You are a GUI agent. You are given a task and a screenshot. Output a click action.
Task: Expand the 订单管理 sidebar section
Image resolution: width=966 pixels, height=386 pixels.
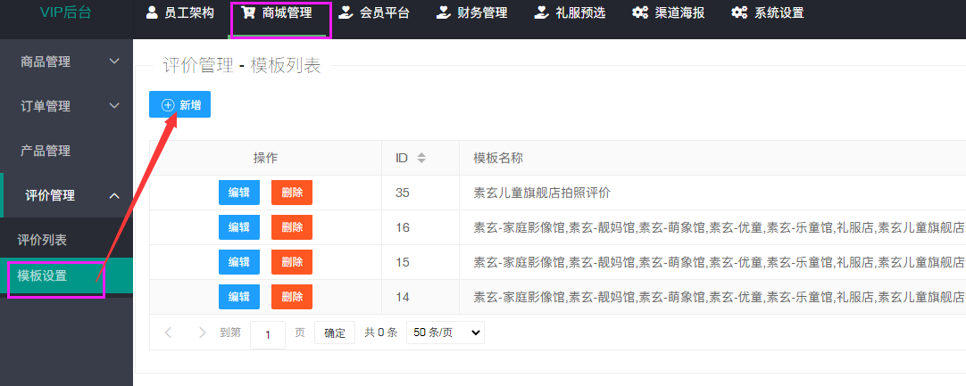point(113,106)
